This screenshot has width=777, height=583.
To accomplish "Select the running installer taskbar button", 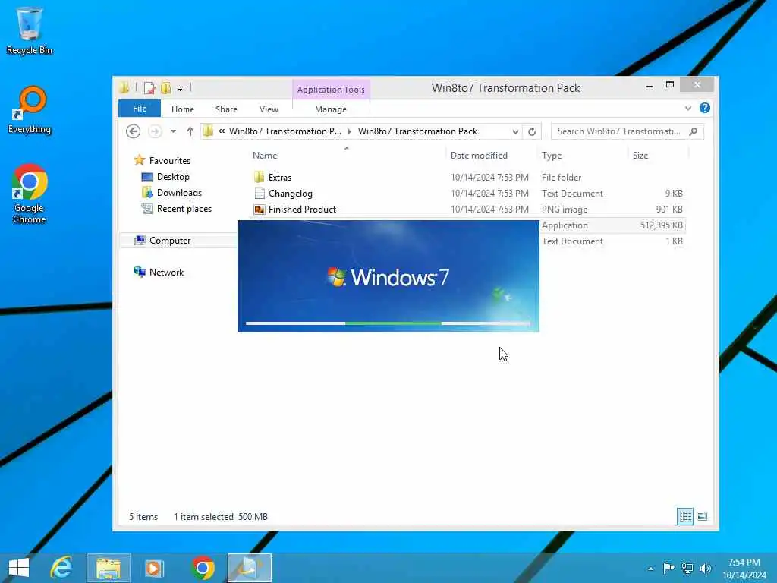I will point(249,568).
